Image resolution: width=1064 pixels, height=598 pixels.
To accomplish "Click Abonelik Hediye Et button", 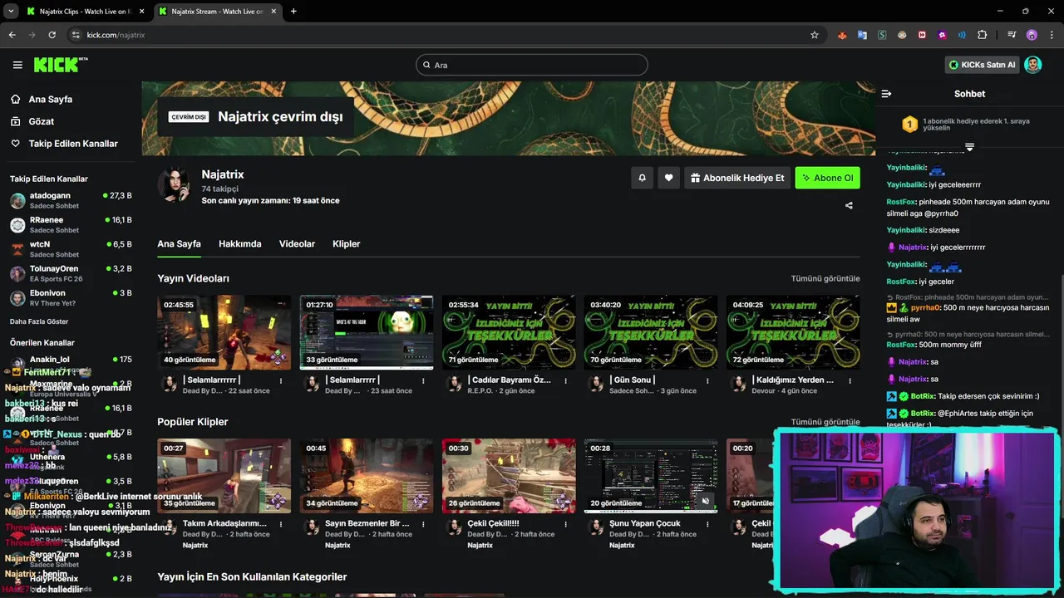I will coord(737,178).
